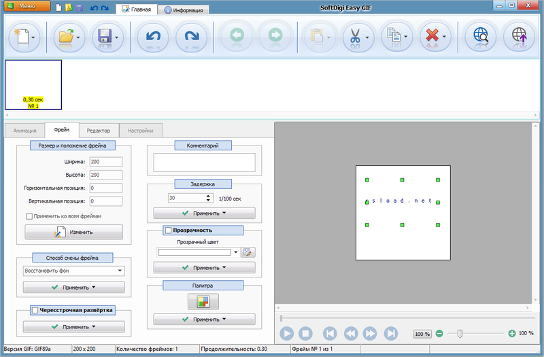
Task: Open dropdown arrow next to Copy icon
Action: (405, 37)
